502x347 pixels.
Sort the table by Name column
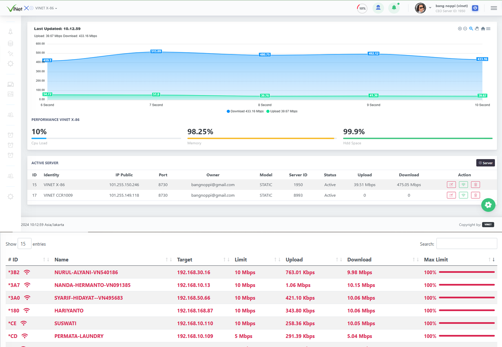click(113, 260)
